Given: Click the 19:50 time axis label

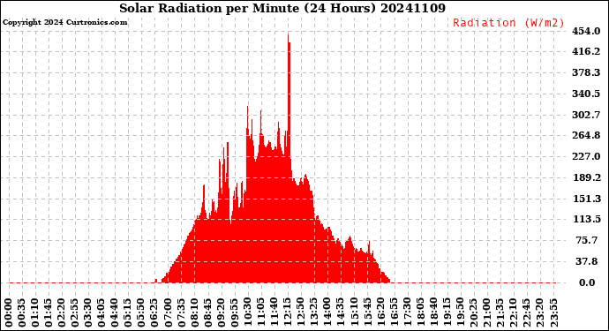Looking at the screenshot, I should pyautogui.click(x=460, y=313).
